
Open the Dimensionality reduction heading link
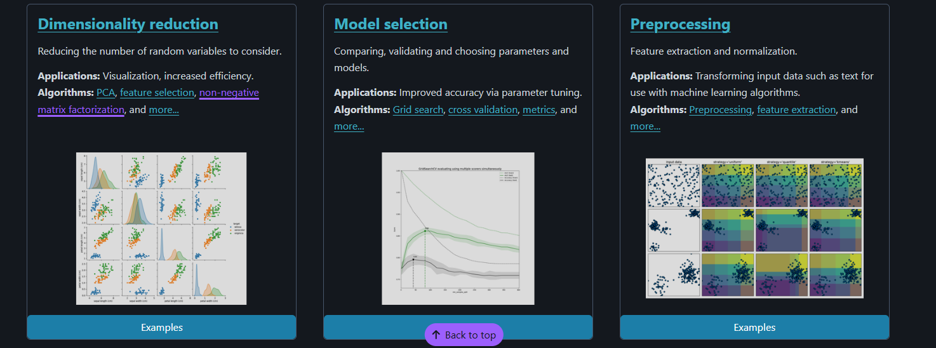click(128, 24)
